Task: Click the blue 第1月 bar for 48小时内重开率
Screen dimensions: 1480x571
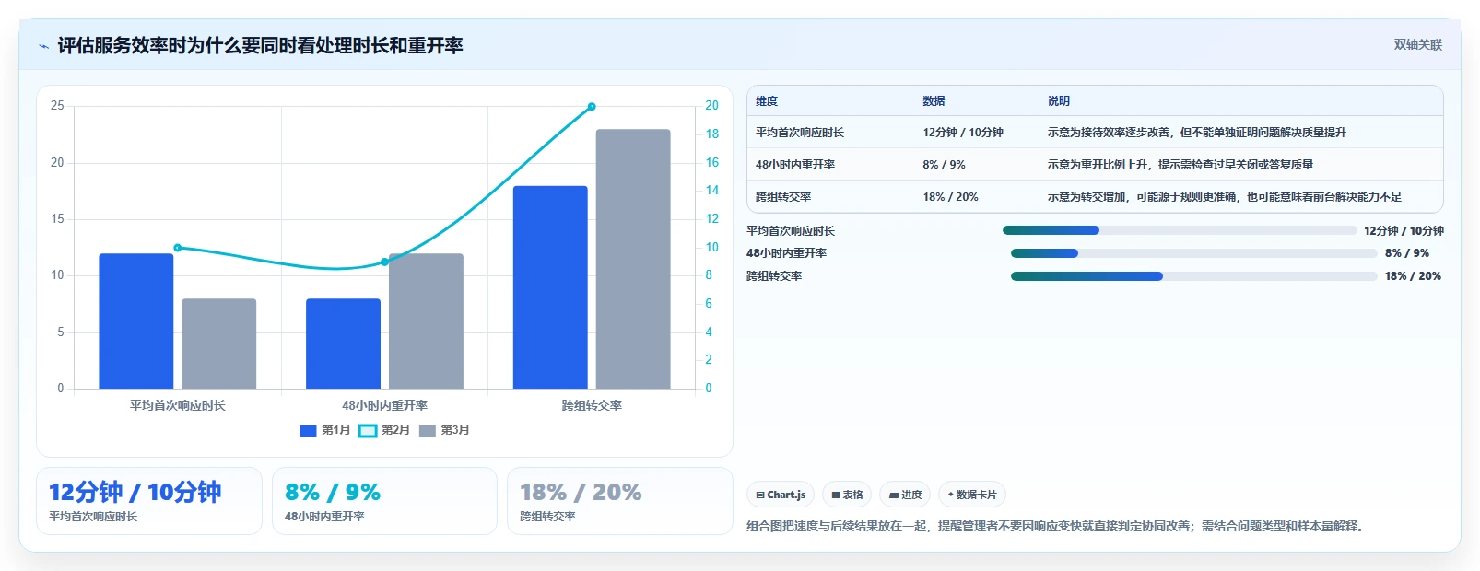Action: coord(343,344)
